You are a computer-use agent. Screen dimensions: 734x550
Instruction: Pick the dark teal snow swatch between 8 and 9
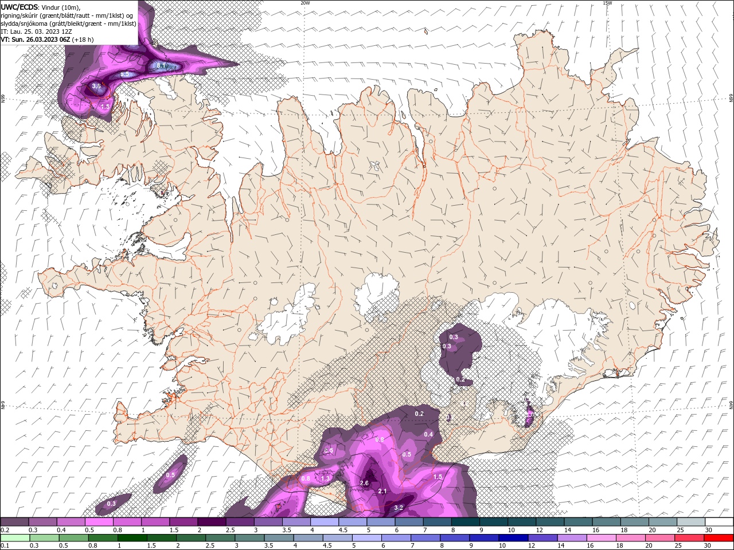coord(466,522)
